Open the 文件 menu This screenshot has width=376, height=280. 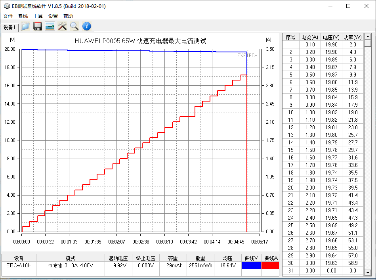(8, 16)
